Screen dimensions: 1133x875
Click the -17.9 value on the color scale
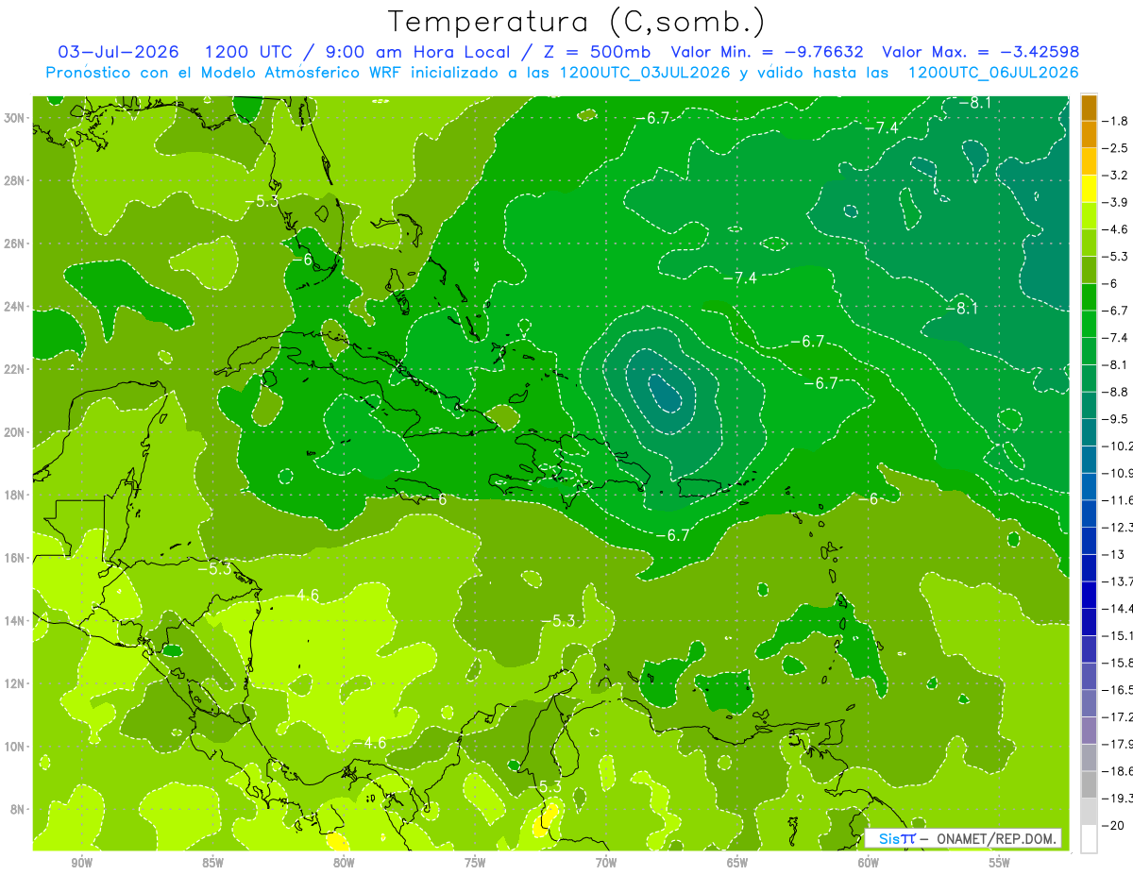[1118, 744]
